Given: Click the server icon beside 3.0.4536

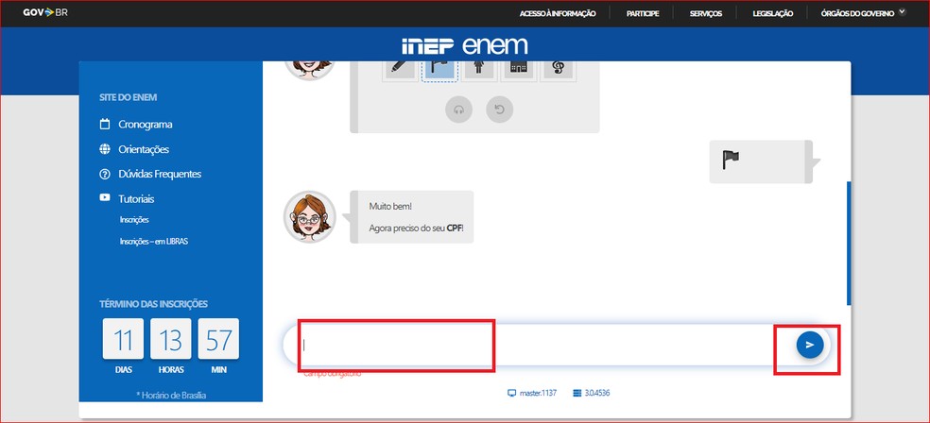Looking at the screenshot, I should (577, 394).
